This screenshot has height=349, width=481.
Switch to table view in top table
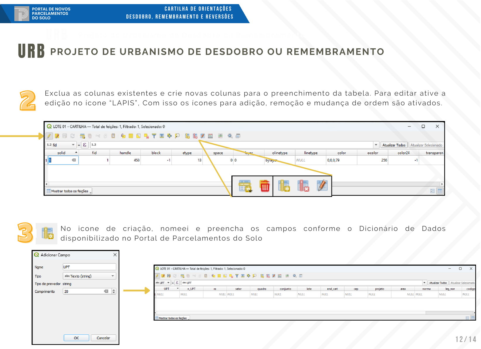coord(440,191)
